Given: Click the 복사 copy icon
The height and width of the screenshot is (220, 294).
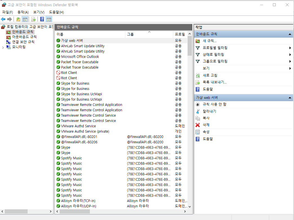Looking at the screenshot, I should pos(198,118).
